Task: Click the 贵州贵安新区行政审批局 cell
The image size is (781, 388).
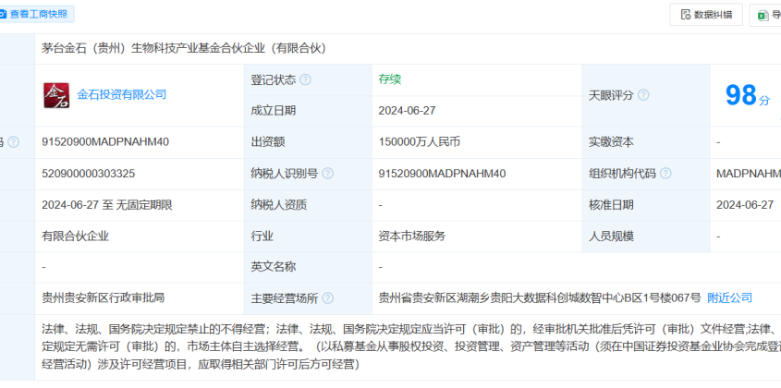Action: 104,297
